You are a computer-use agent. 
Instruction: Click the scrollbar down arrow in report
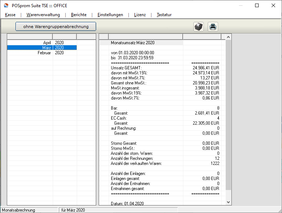coord(229,202)
